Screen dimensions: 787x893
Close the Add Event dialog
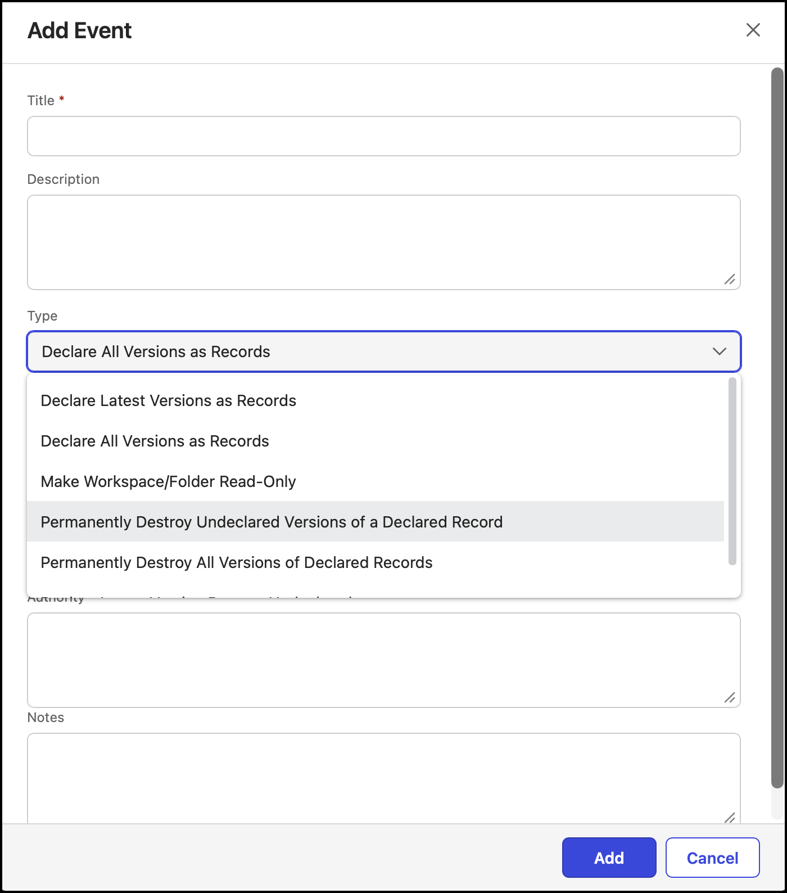coord(753,30)
